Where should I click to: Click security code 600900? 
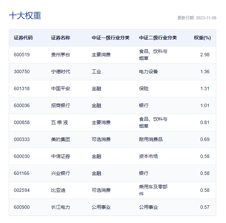(x=22, y=207)
